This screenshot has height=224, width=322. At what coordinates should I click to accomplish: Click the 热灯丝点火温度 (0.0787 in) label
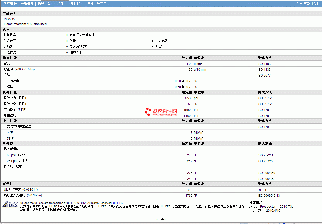23,195
